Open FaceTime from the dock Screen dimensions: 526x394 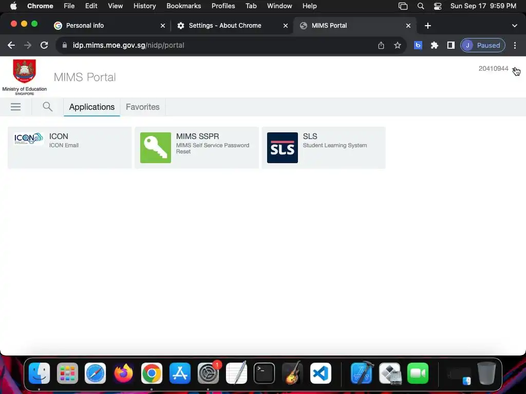coord(418,373)
